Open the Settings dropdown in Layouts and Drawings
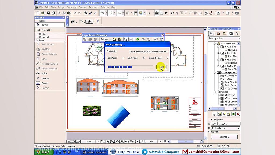Image resolution: width=275 pixels, height=155 pixels. (x=106, y=39)
